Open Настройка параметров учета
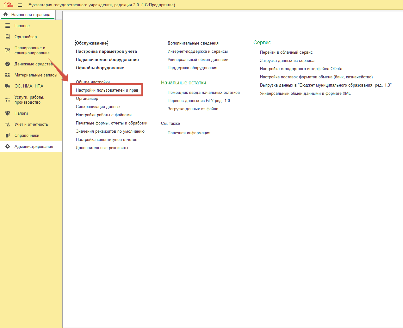The height and width of the screenshot is (328, 403). 106,51
